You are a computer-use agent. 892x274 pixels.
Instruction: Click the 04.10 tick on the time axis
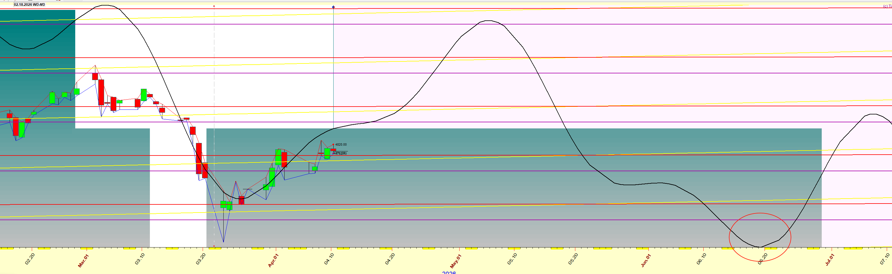329,259
